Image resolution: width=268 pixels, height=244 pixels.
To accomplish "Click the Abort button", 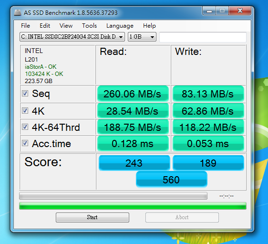I will point(182,217).
